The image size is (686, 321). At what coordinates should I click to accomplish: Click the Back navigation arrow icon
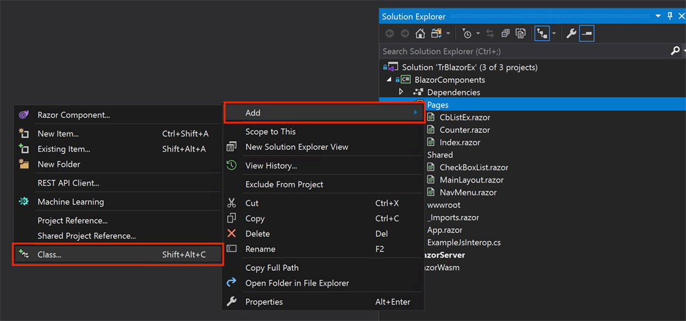click(389, 33)
